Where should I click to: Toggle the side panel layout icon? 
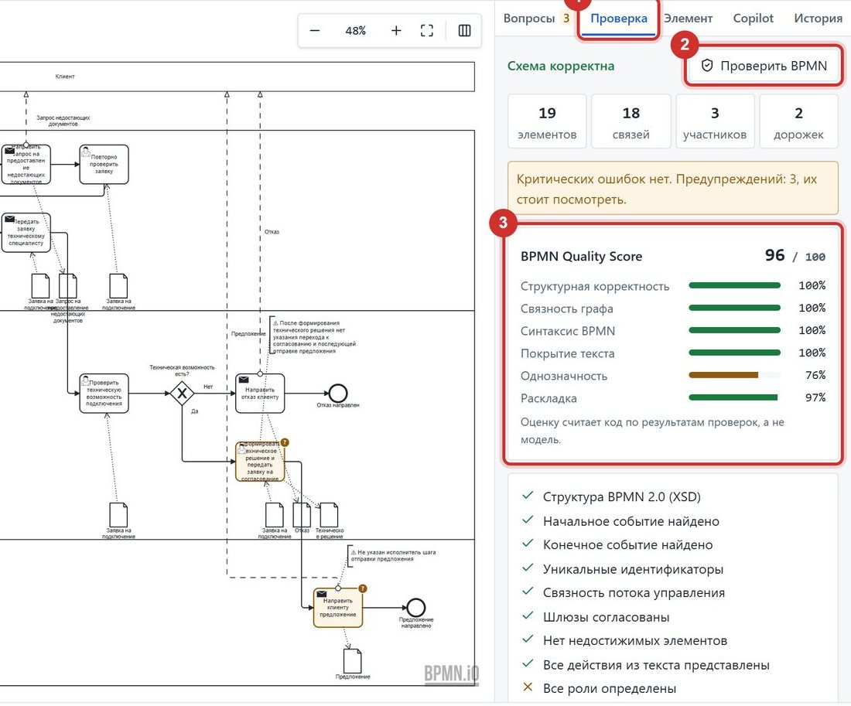point(465,30)
